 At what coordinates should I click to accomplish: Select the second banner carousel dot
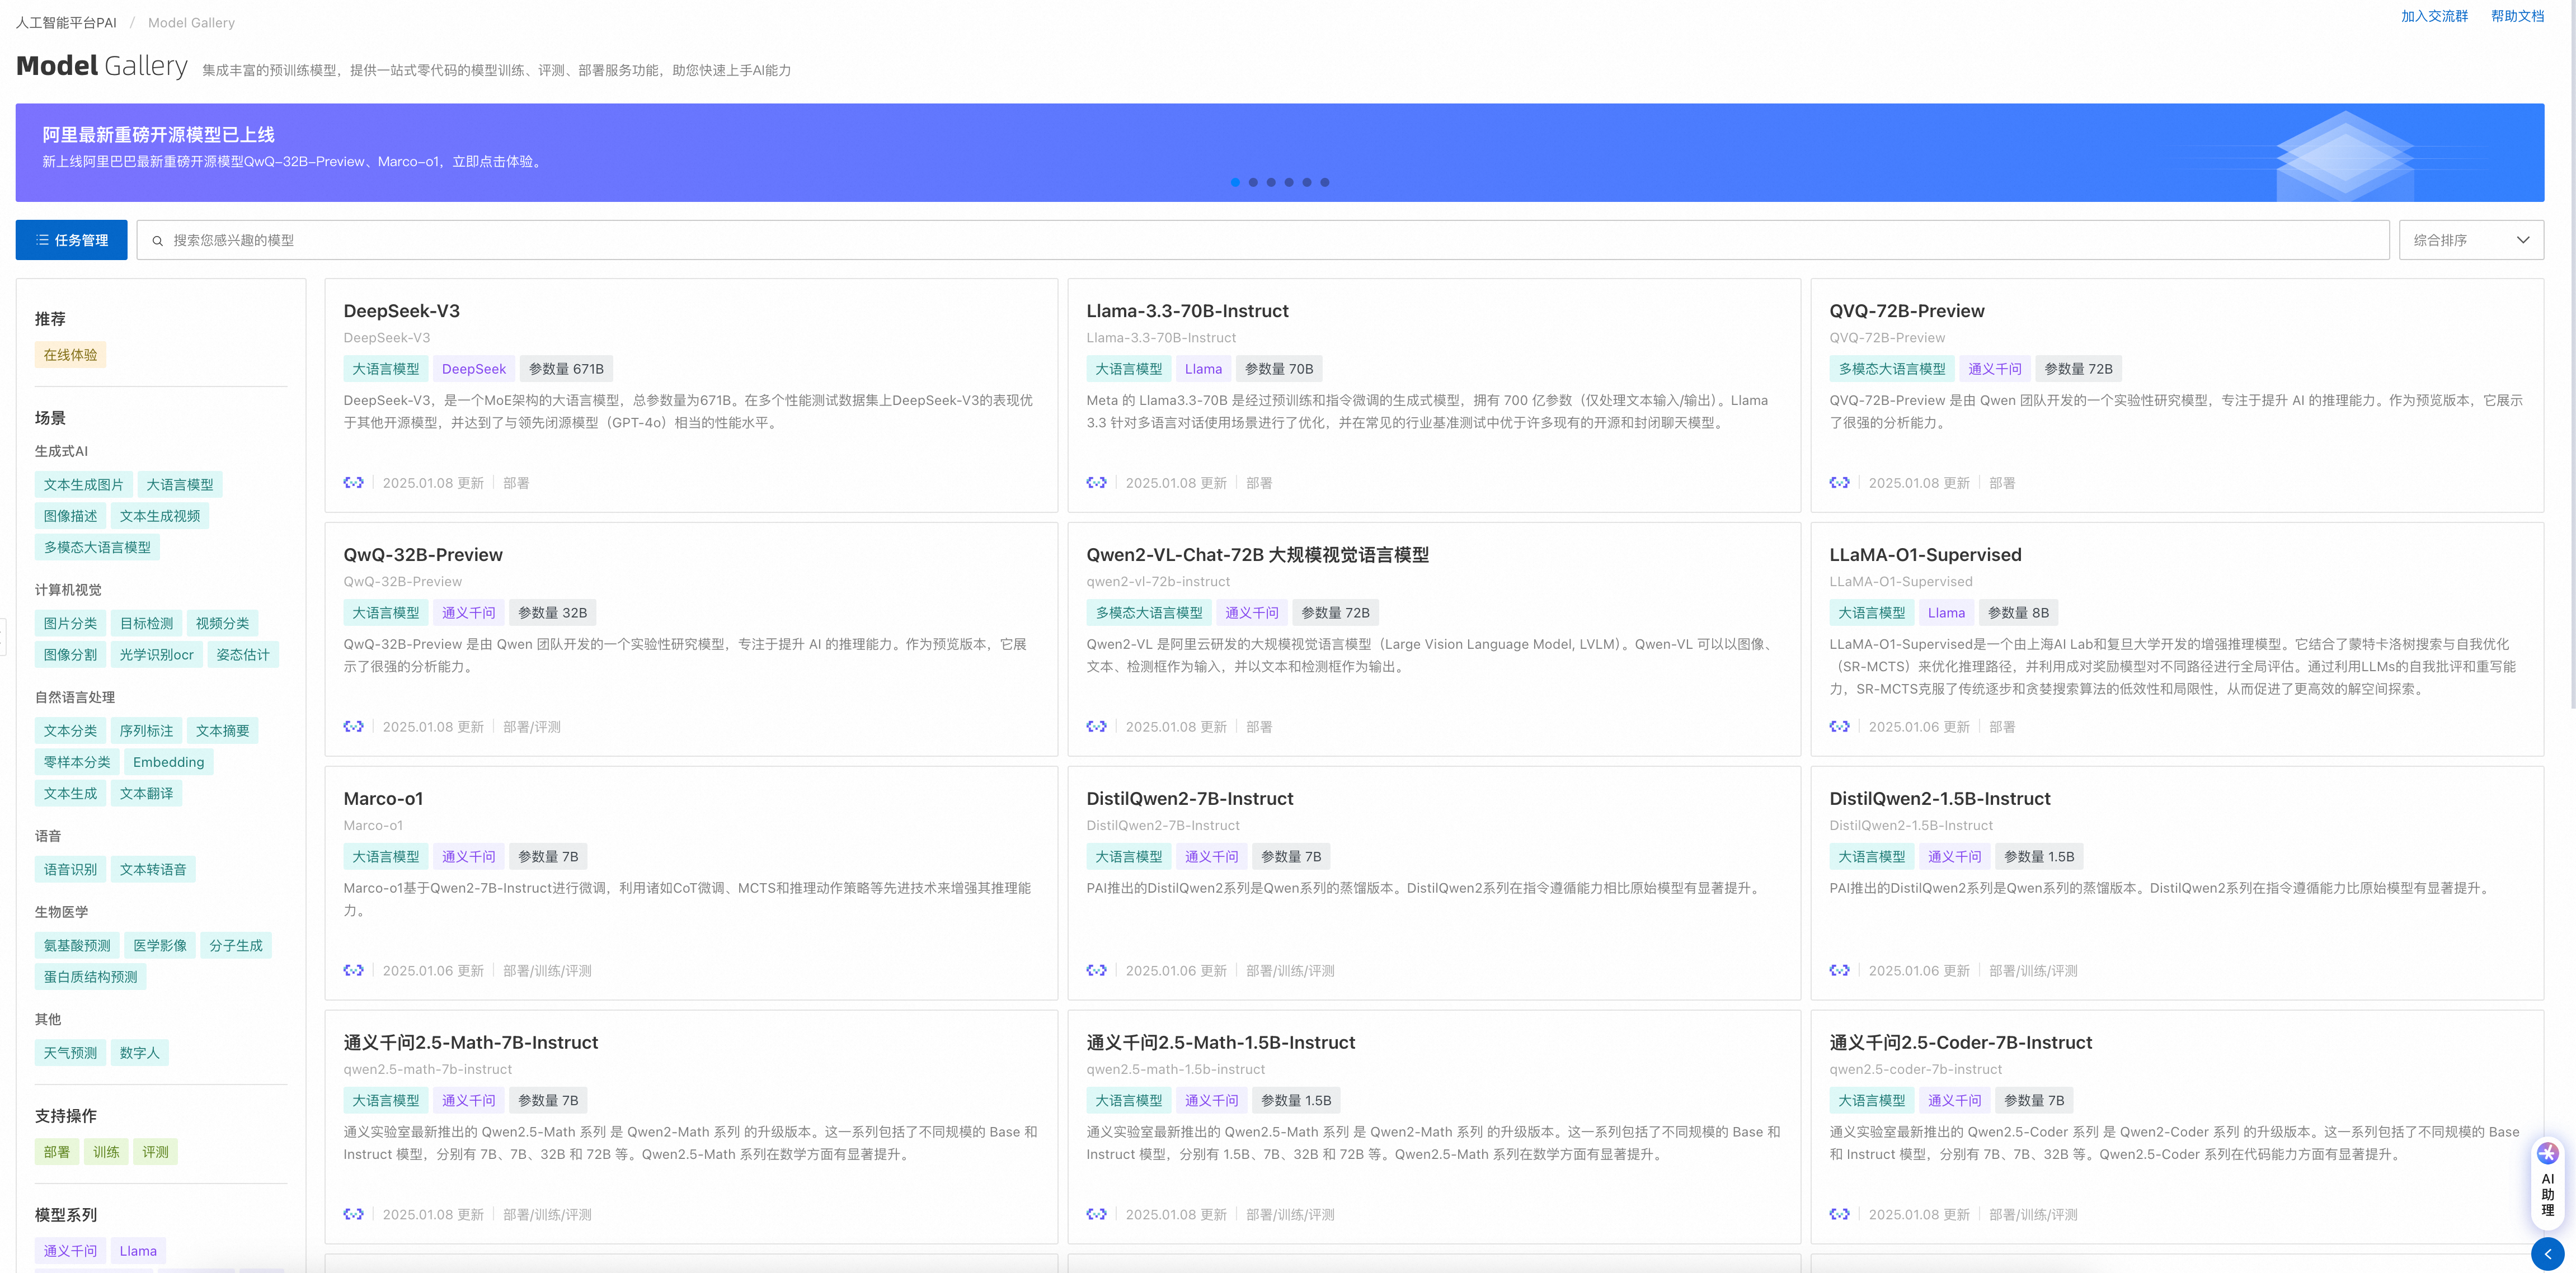1253,182
